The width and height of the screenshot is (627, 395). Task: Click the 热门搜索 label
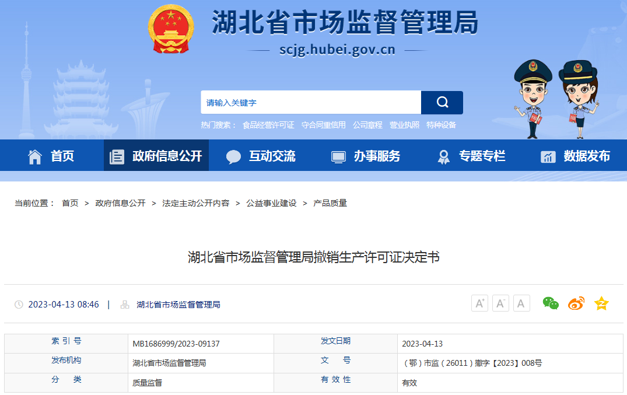(x=218, y=125)
